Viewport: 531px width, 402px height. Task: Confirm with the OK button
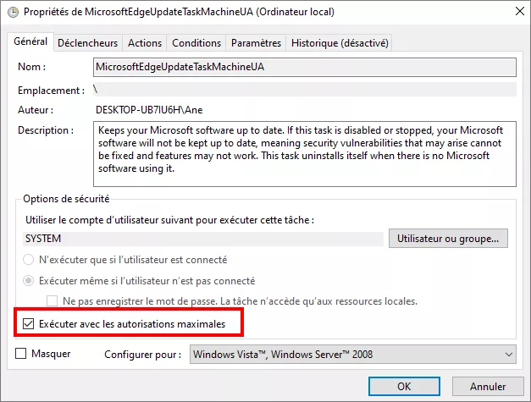(404, 386)
